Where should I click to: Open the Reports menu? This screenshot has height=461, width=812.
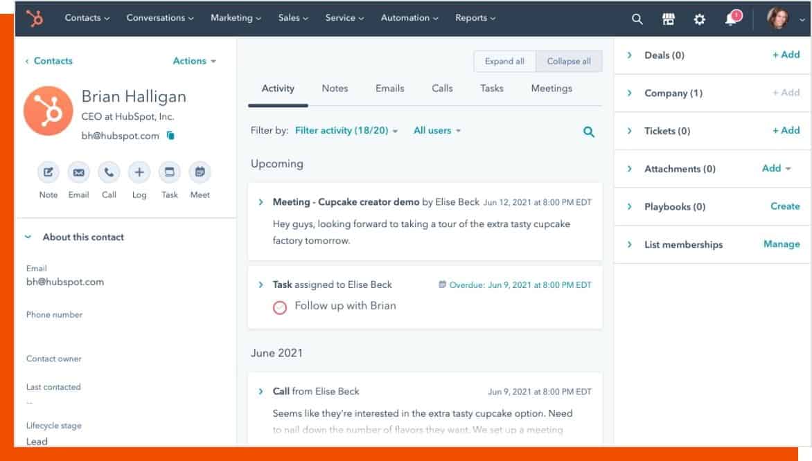pyautogui.click(x=475, y=17)
